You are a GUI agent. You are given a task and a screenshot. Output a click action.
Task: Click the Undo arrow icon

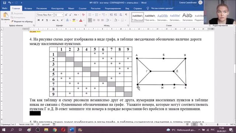tap(10, 3)
